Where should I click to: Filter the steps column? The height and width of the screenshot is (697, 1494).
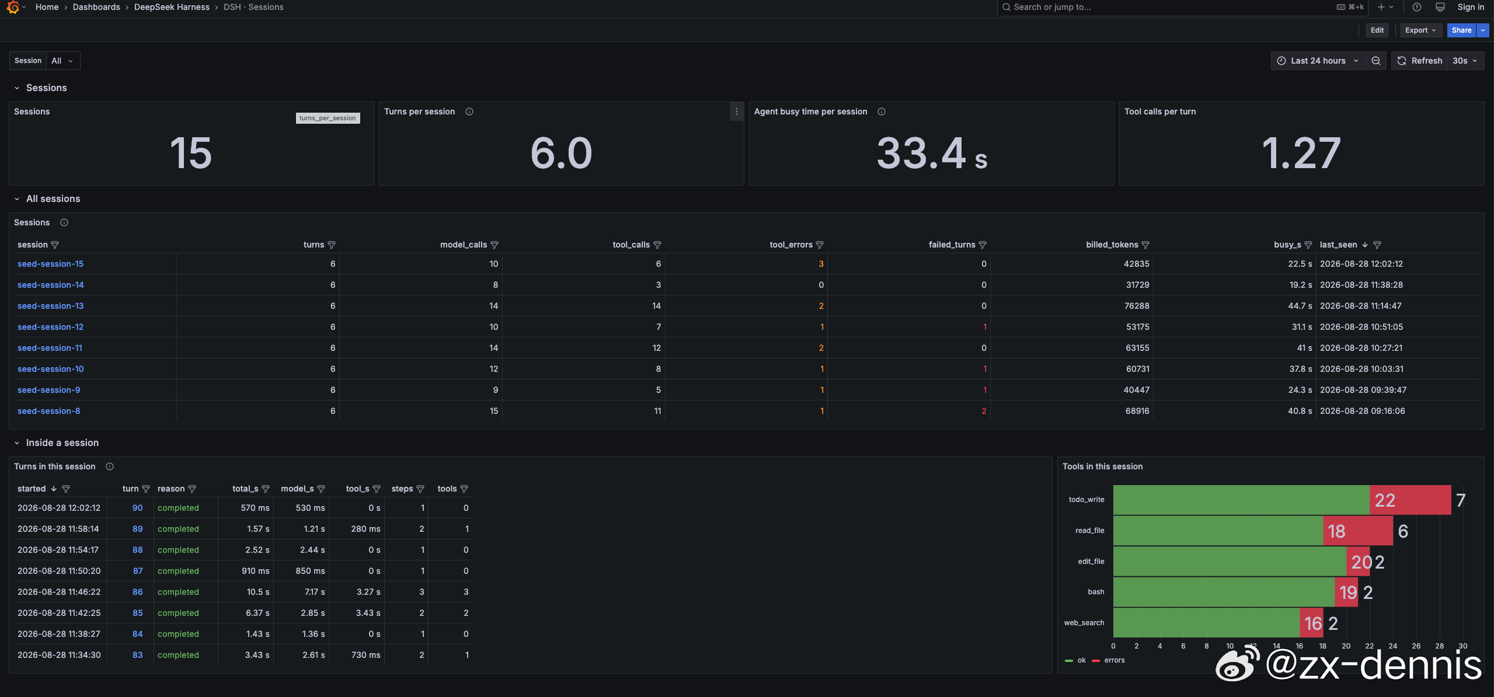tap(420, 489)
